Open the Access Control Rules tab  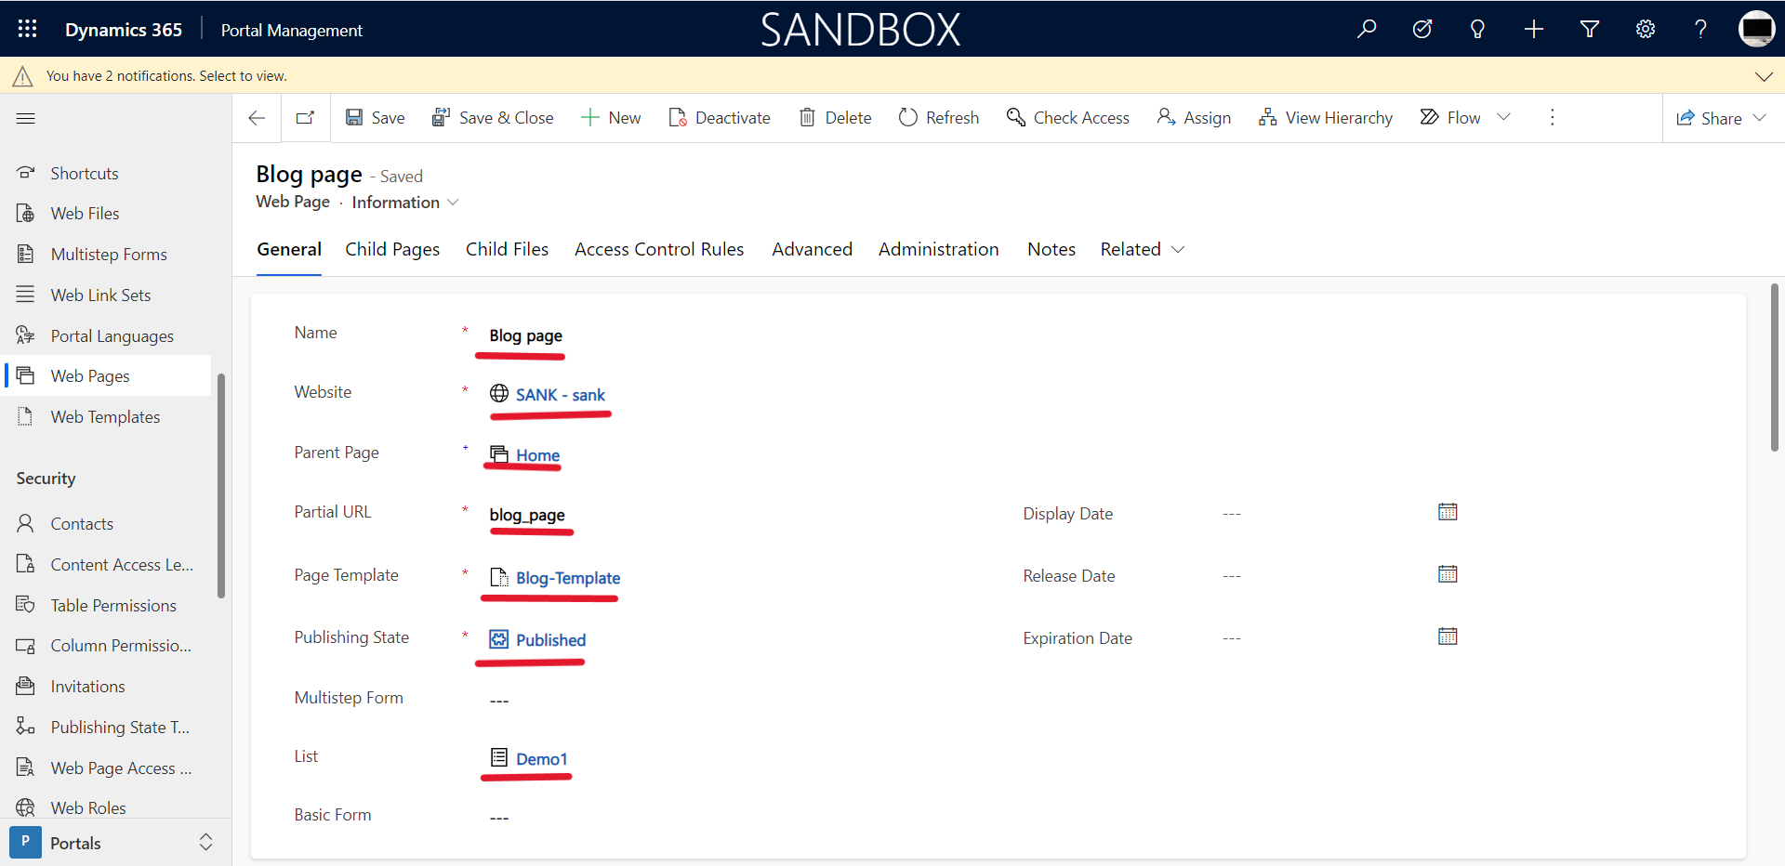[659, 249]
